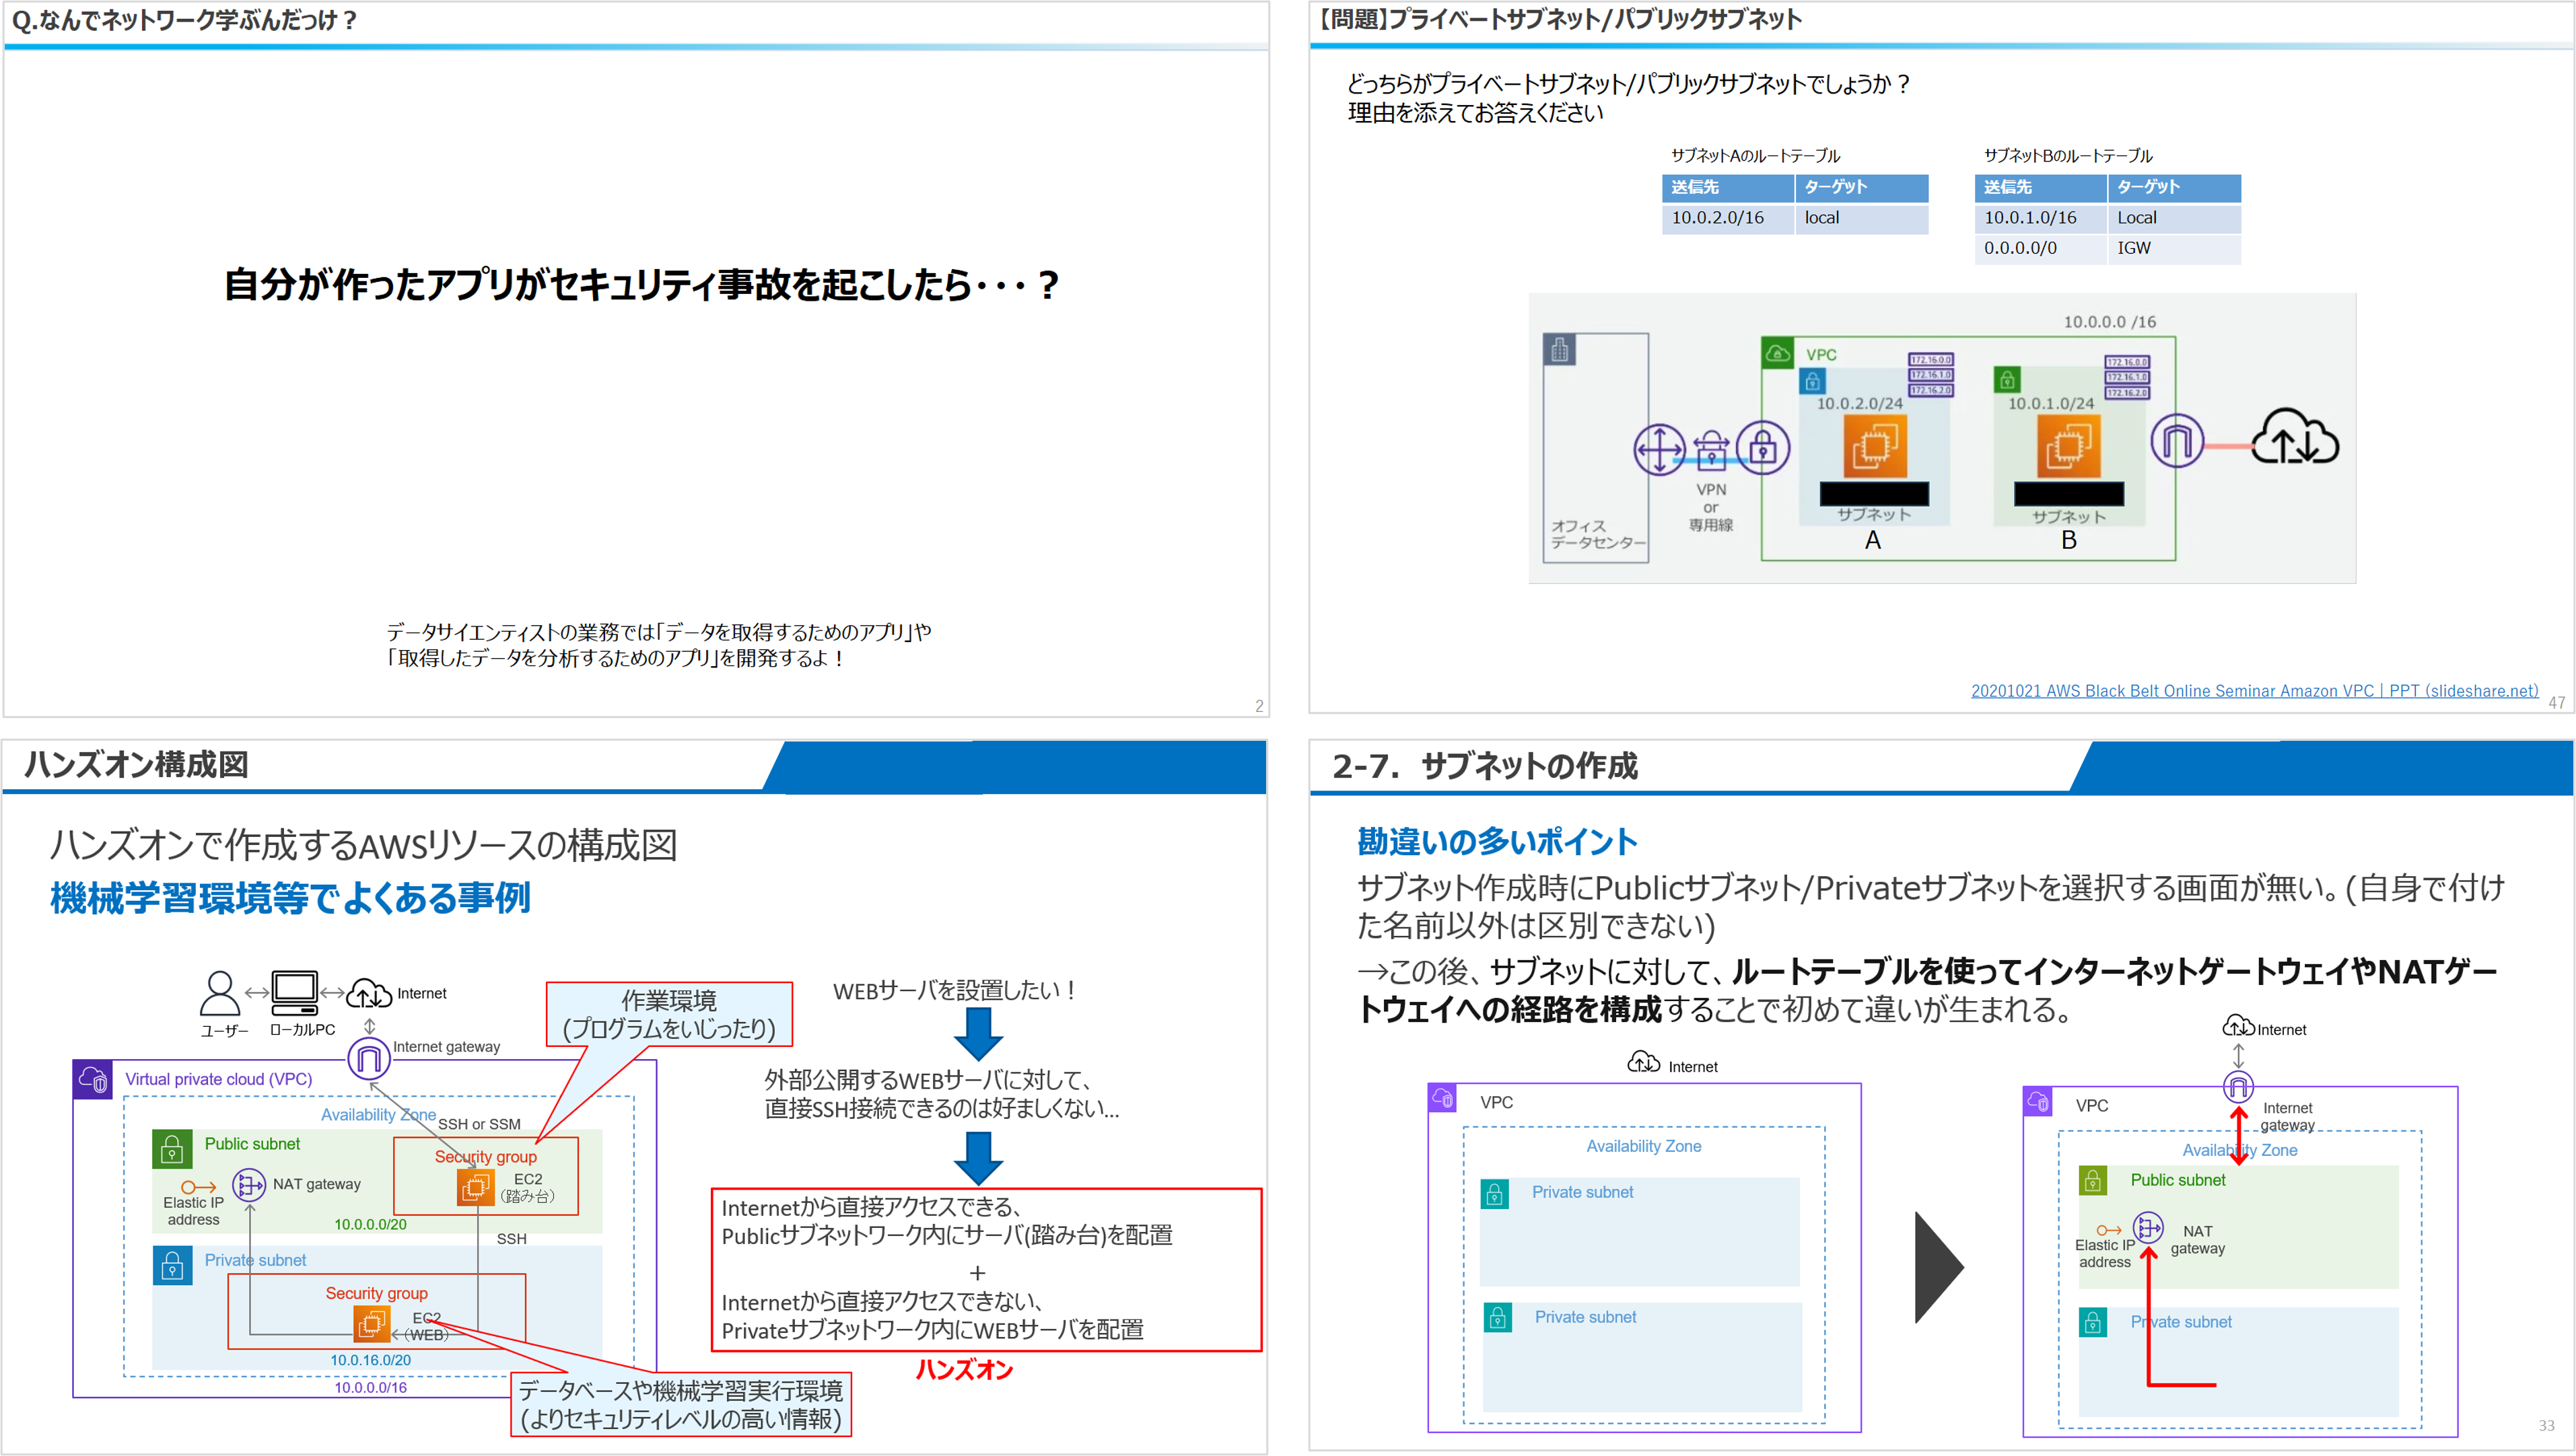This screenshot has width=2576, height=1456.
Task: Click the Virtual private cloud (VPC) icon
Action: coord(93,1080)
